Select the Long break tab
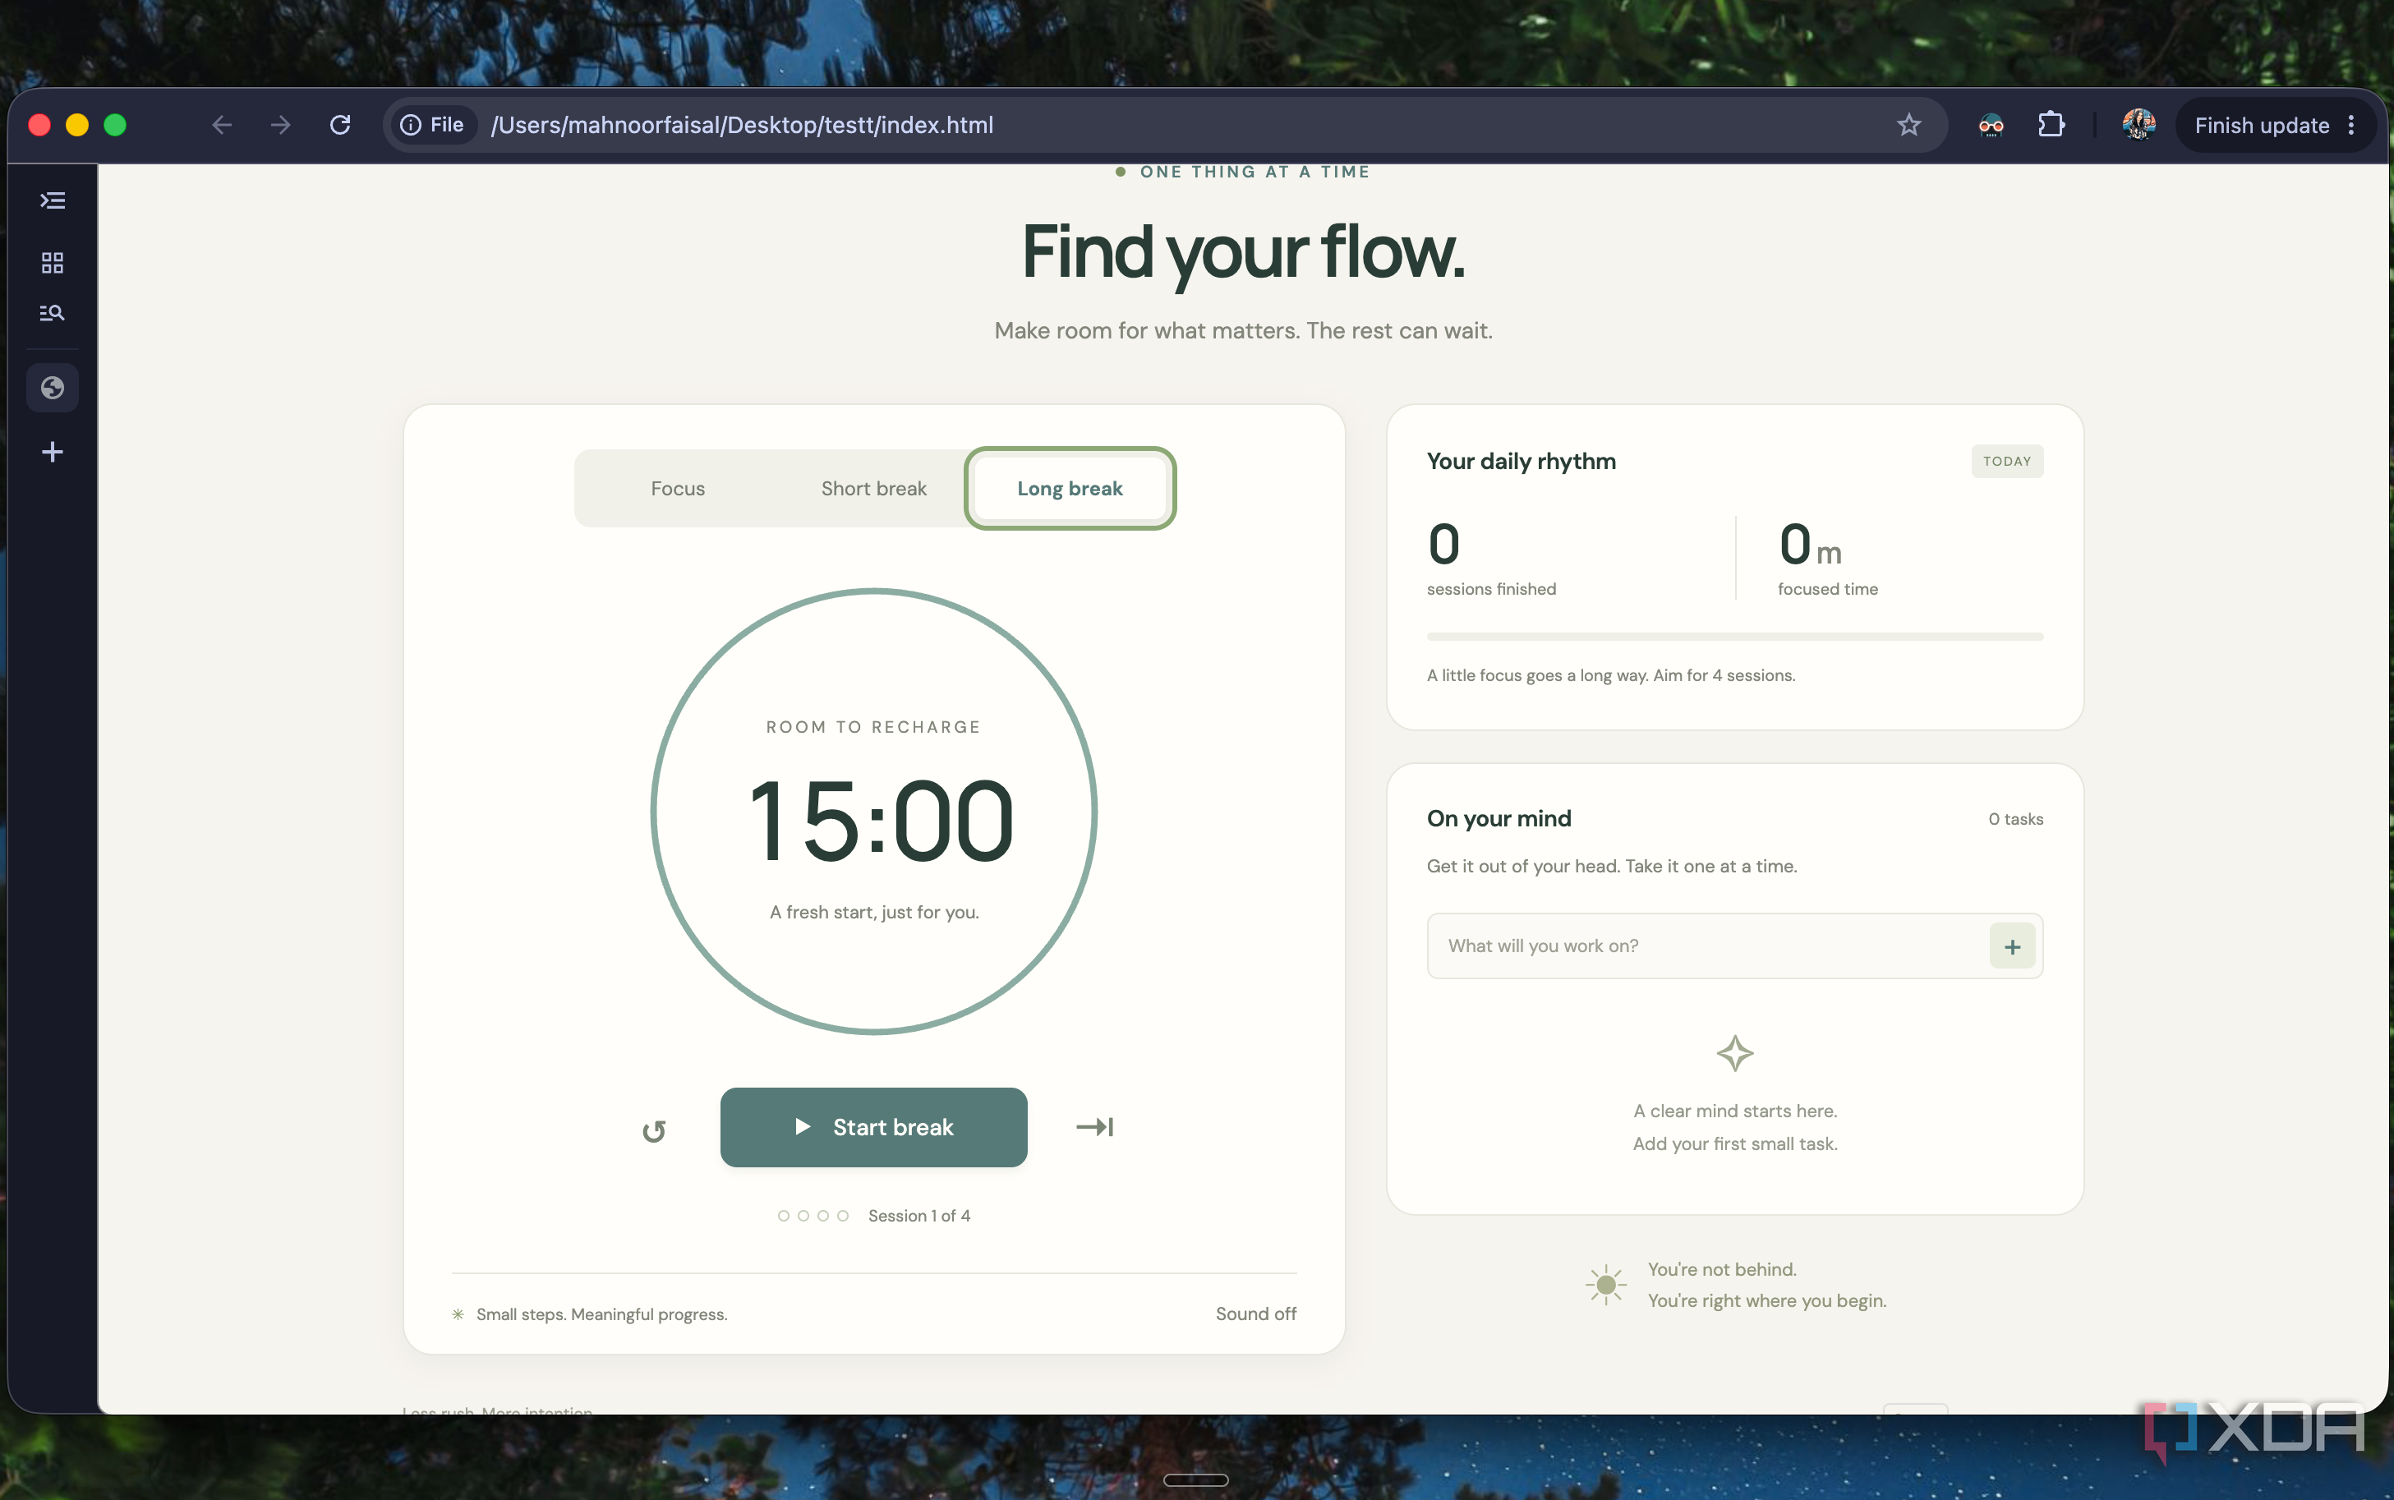2394x1500 pixels. (x=1070, y=488)
